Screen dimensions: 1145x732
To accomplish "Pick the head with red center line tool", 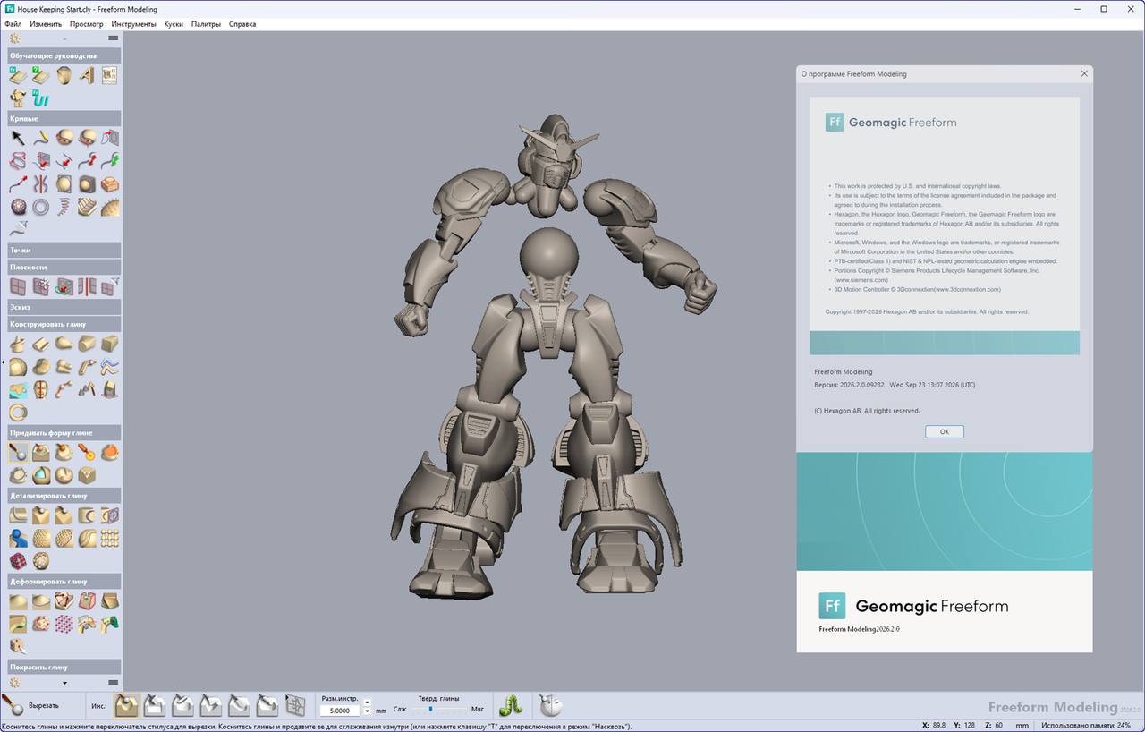I will pyautogui.click(x=41, y=390).
